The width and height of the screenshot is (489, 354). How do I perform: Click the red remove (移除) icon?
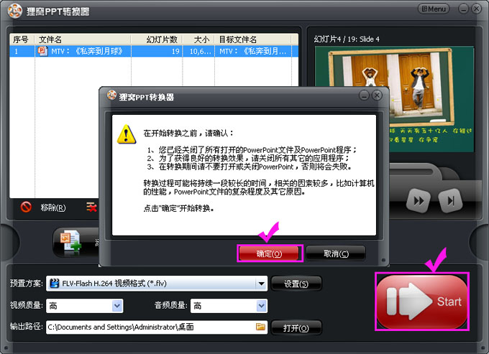27,208
